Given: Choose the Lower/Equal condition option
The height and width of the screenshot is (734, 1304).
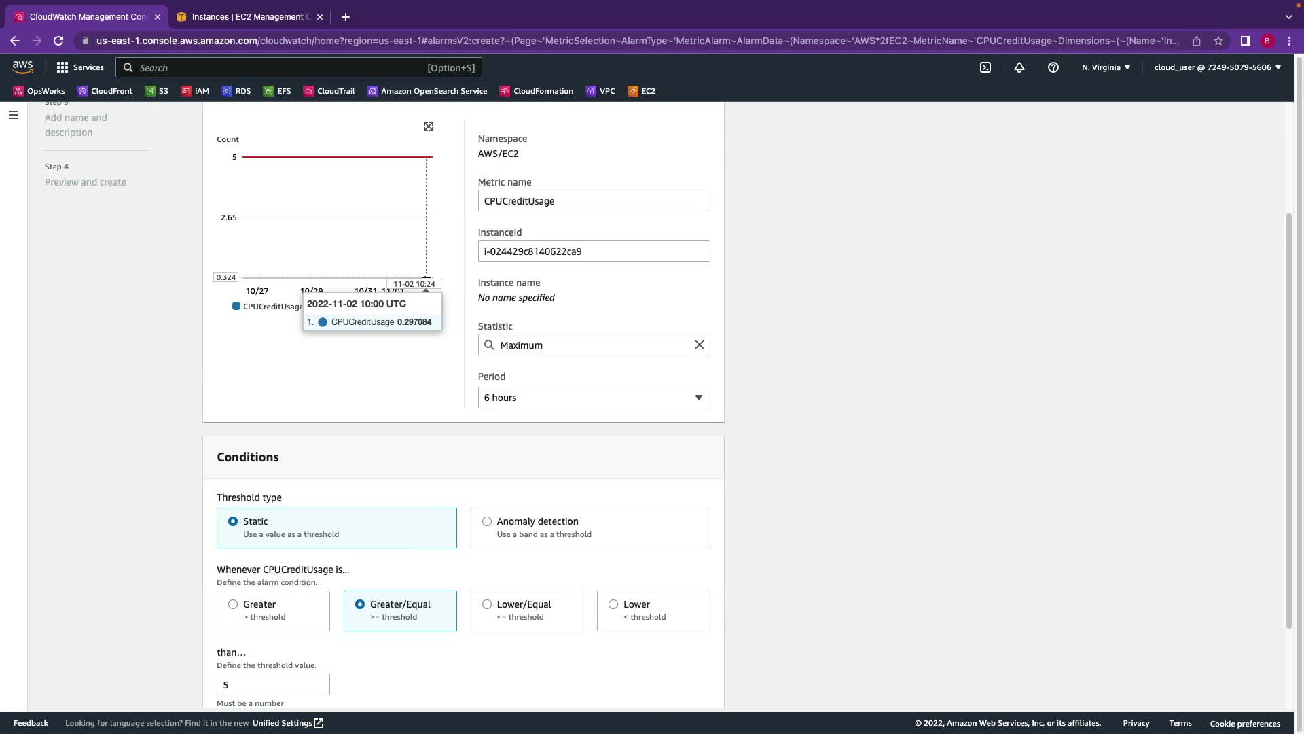Looking at the screenshot, I should tap(487, 605).
